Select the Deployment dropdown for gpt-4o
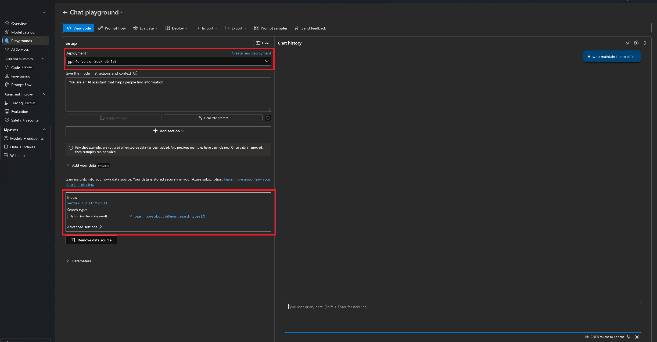Image resolution: width=657 pixels, height=342 pixels. coord(168,61)
